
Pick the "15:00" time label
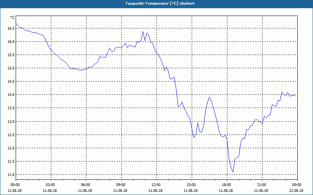coord(192,185)
